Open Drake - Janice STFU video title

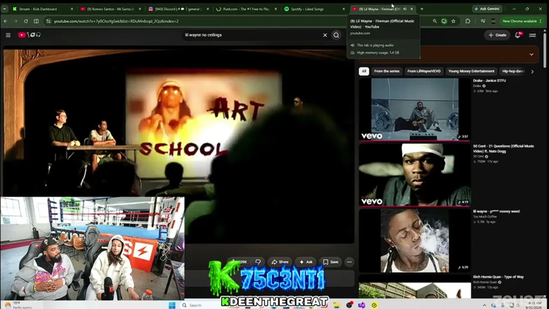pos(489,81)
